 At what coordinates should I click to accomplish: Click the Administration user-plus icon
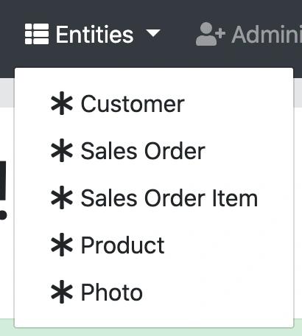pos(211,34)
